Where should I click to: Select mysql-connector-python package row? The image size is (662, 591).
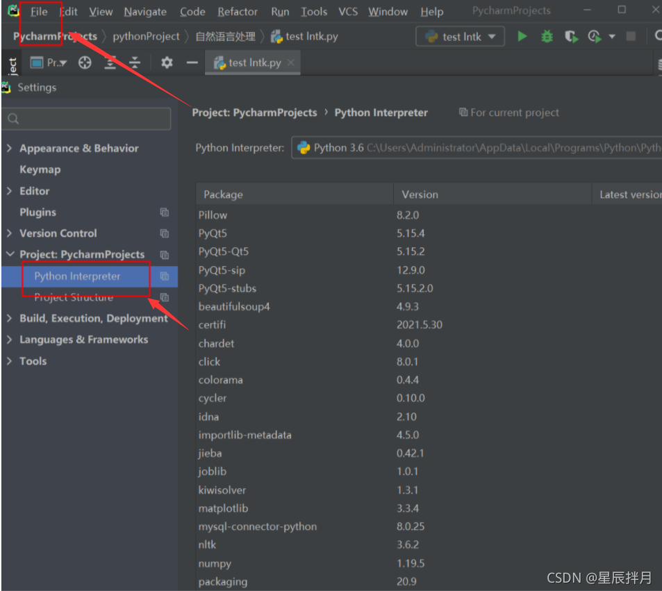pyautogui.click(x=429, y=526)
